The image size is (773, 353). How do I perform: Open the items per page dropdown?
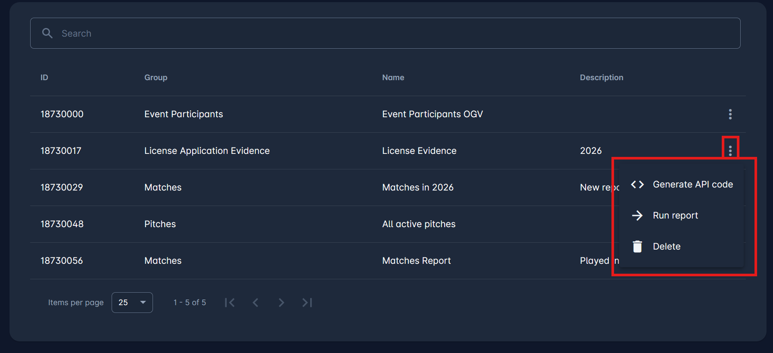tap(132, 303)
